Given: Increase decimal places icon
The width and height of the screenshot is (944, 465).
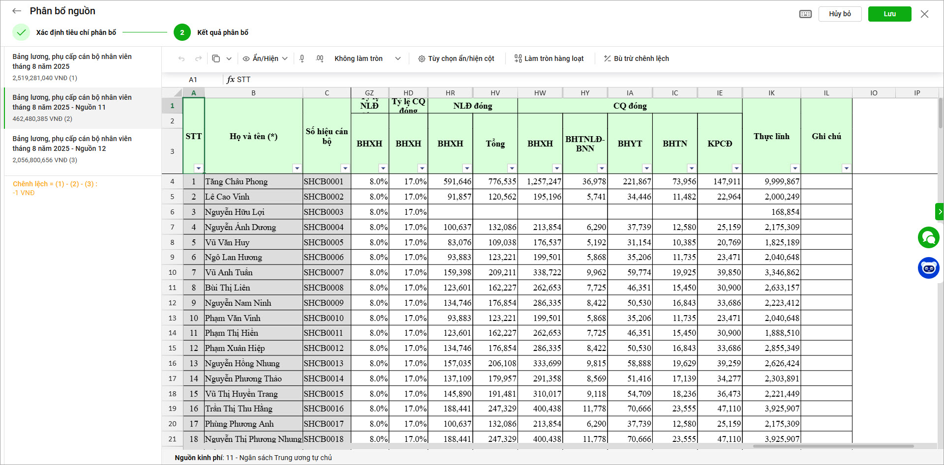Looking at the screenshot, I should (320, 58).
